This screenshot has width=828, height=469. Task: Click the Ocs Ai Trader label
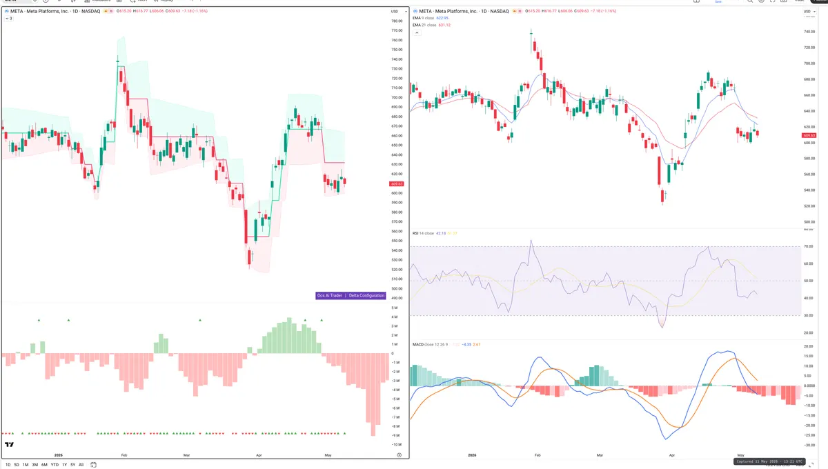[x=330, y=295]
